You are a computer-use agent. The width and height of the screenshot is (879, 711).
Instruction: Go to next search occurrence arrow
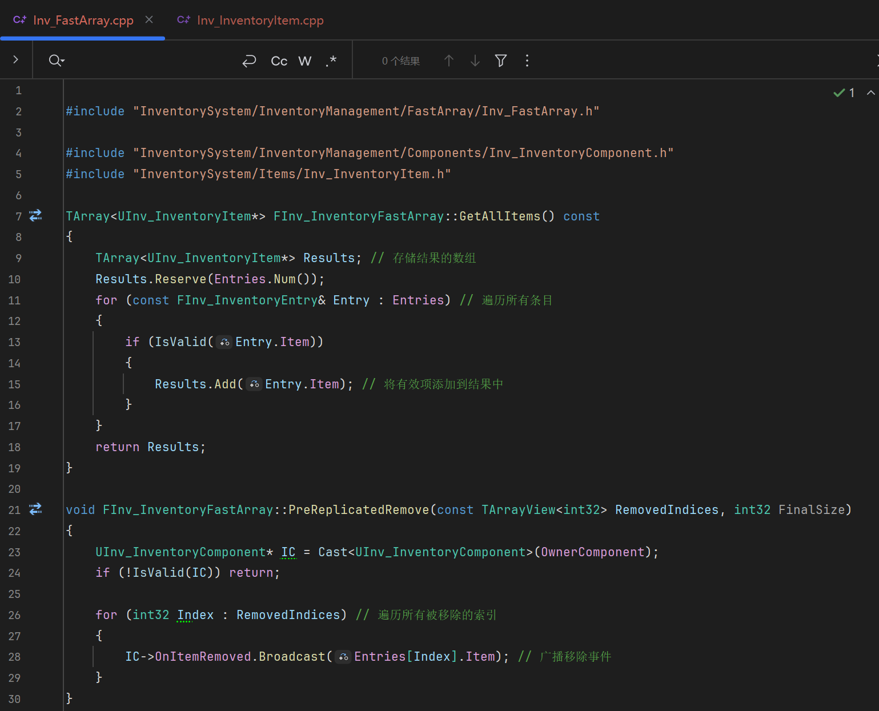[475, 61]
